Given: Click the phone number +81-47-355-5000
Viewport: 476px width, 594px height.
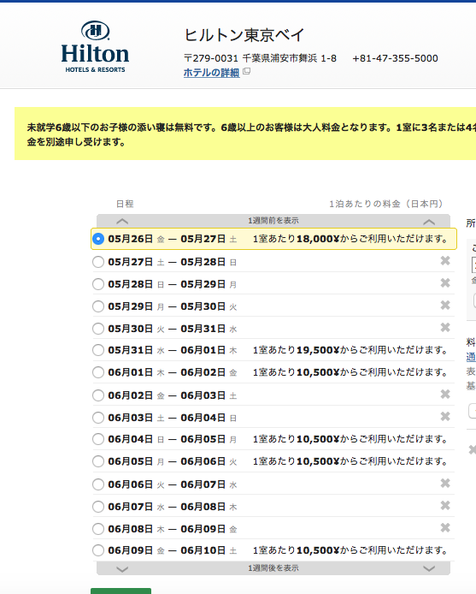Looking at the screenshot, I should click(395, 58).
